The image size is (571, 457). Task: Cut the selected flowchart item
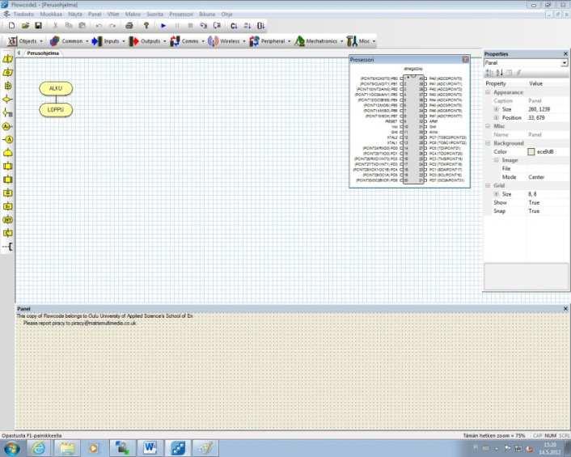(x=55, y=26)
